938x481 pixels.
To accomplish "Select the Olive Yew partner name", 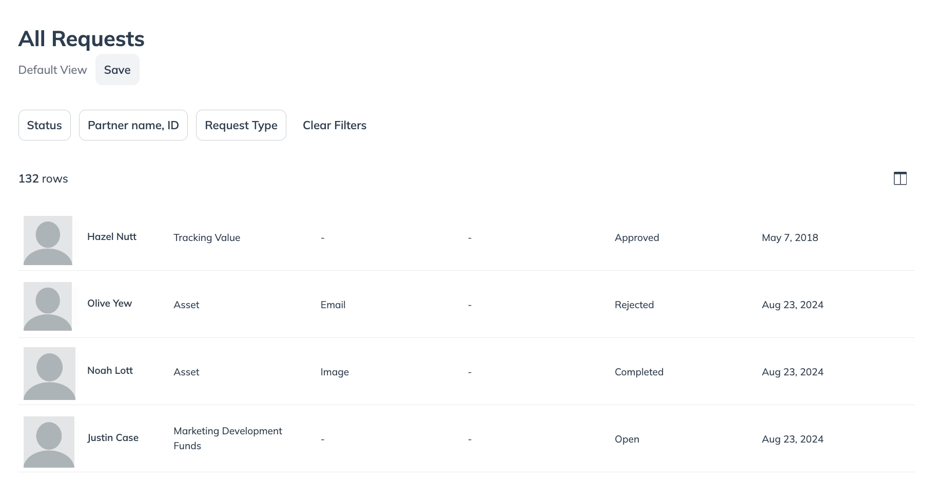I will tap(109, 303).
